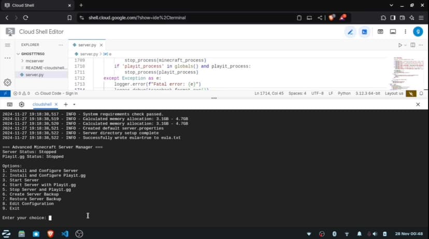The image size is (429, 239).
Task: Open the session information monitor icon
Action: coord(393,32)
